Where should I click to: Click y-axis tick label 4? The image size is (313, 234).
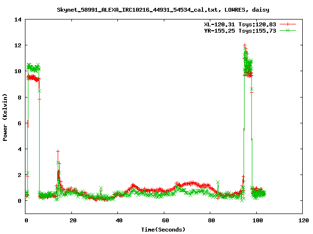pyautogui.click(x=20, y=149)
